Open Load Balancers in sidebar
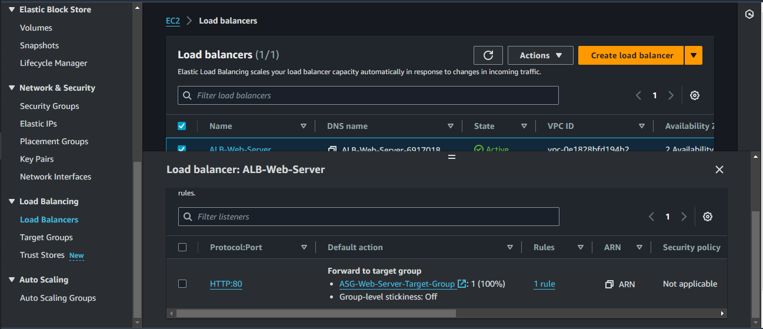 click(49, 220)
